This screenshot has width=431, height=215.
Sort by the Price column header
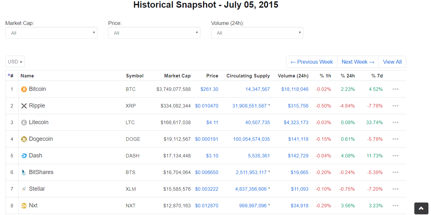[x=212, y=76]
